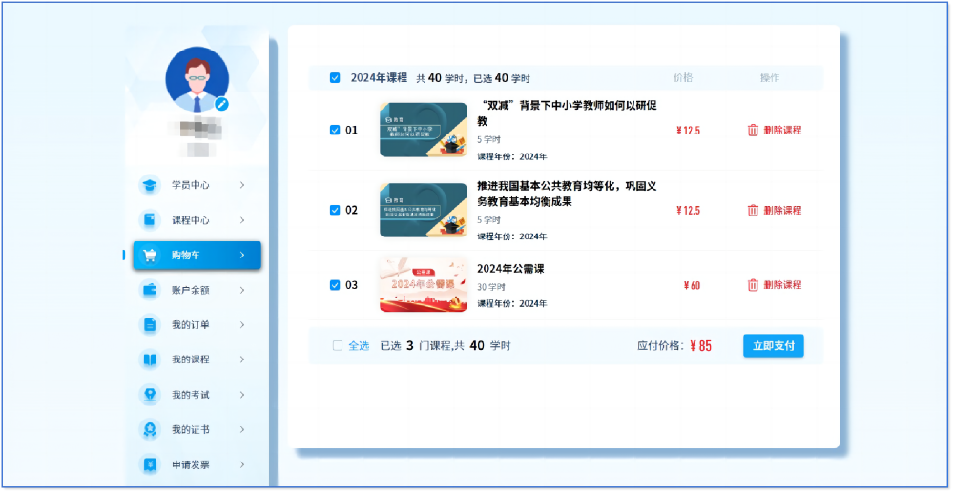The width and height of the screenshot is (954, 493).
Task: Click the user avatar picture
Action: pos(197,79)
